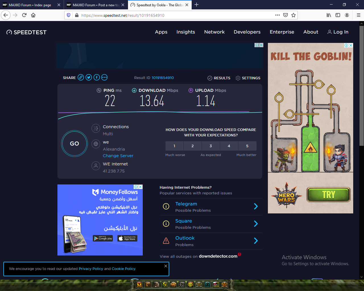Share result on Facebook

pyautogui.click(x=97, y=77)
